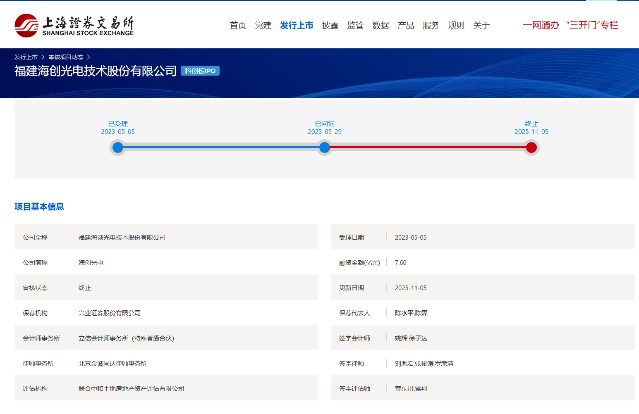Click the 一网通办 link
This screenshot has height=414, width=639.
click(x=541, y=25)
